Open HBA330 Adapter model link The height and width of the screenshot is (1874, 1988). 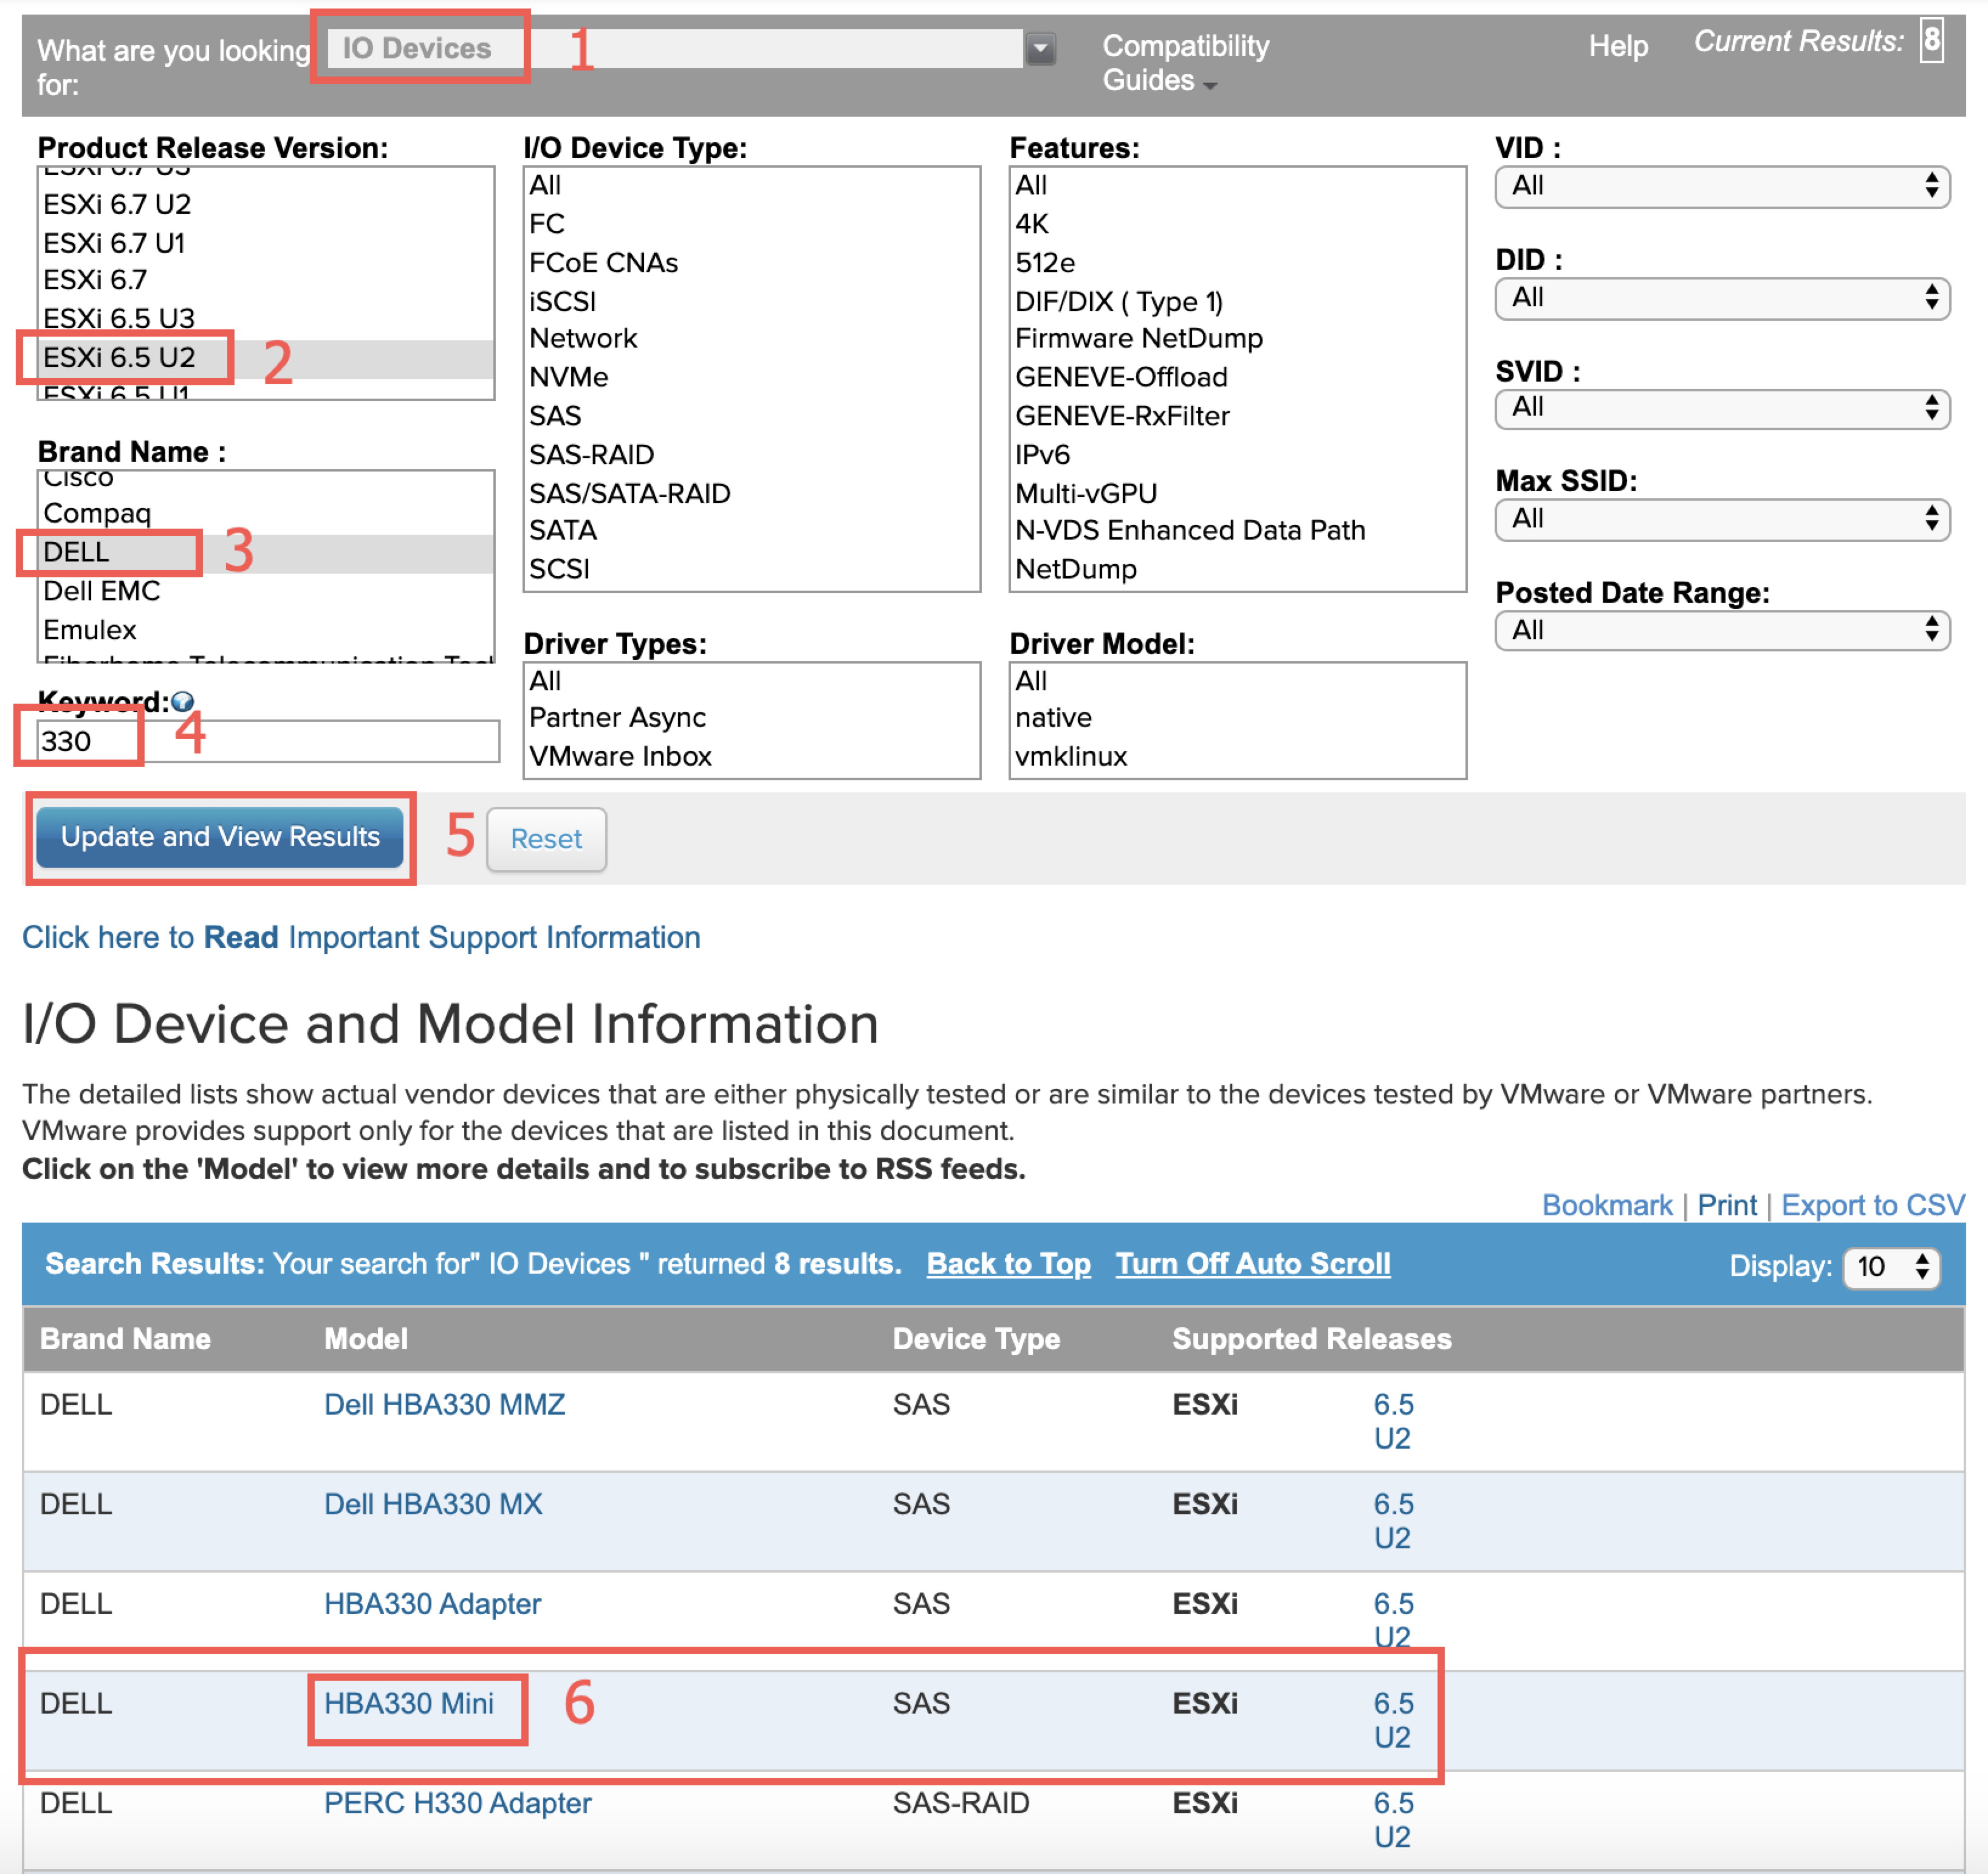[432, 1604]
